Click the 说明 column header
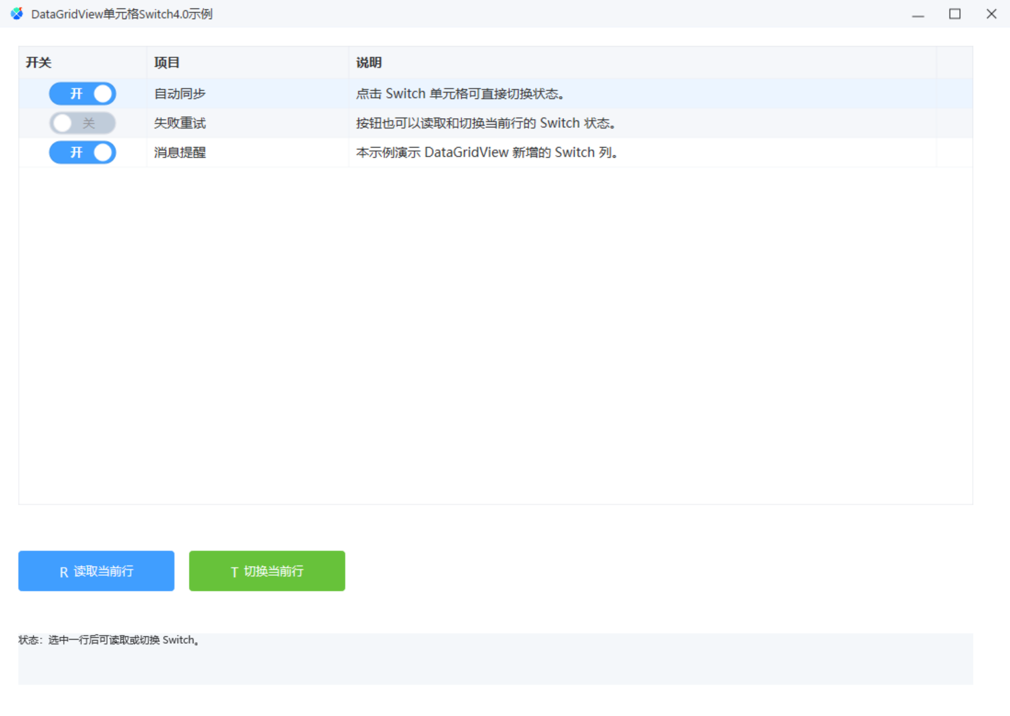This screenshot has width=1010, height=716. coord(643,62)
